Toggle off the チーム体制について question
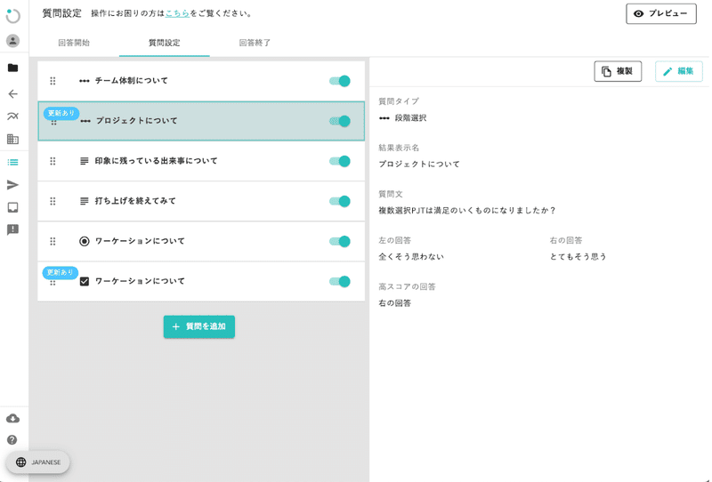The width and height of the screenshot is (712, 482). (x=340, y=81)
